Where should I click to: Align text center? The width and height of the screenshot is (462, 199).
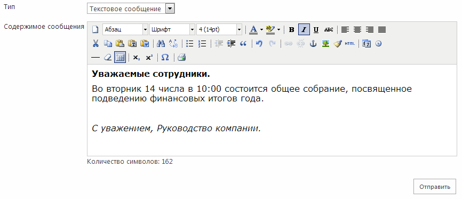point(357,29)
